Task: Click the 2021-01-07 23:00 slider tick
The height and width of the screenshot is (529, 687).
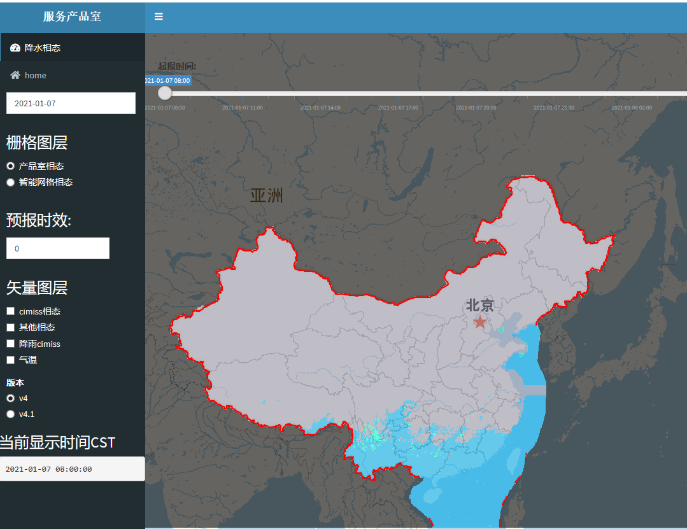Action: [554, 108]
